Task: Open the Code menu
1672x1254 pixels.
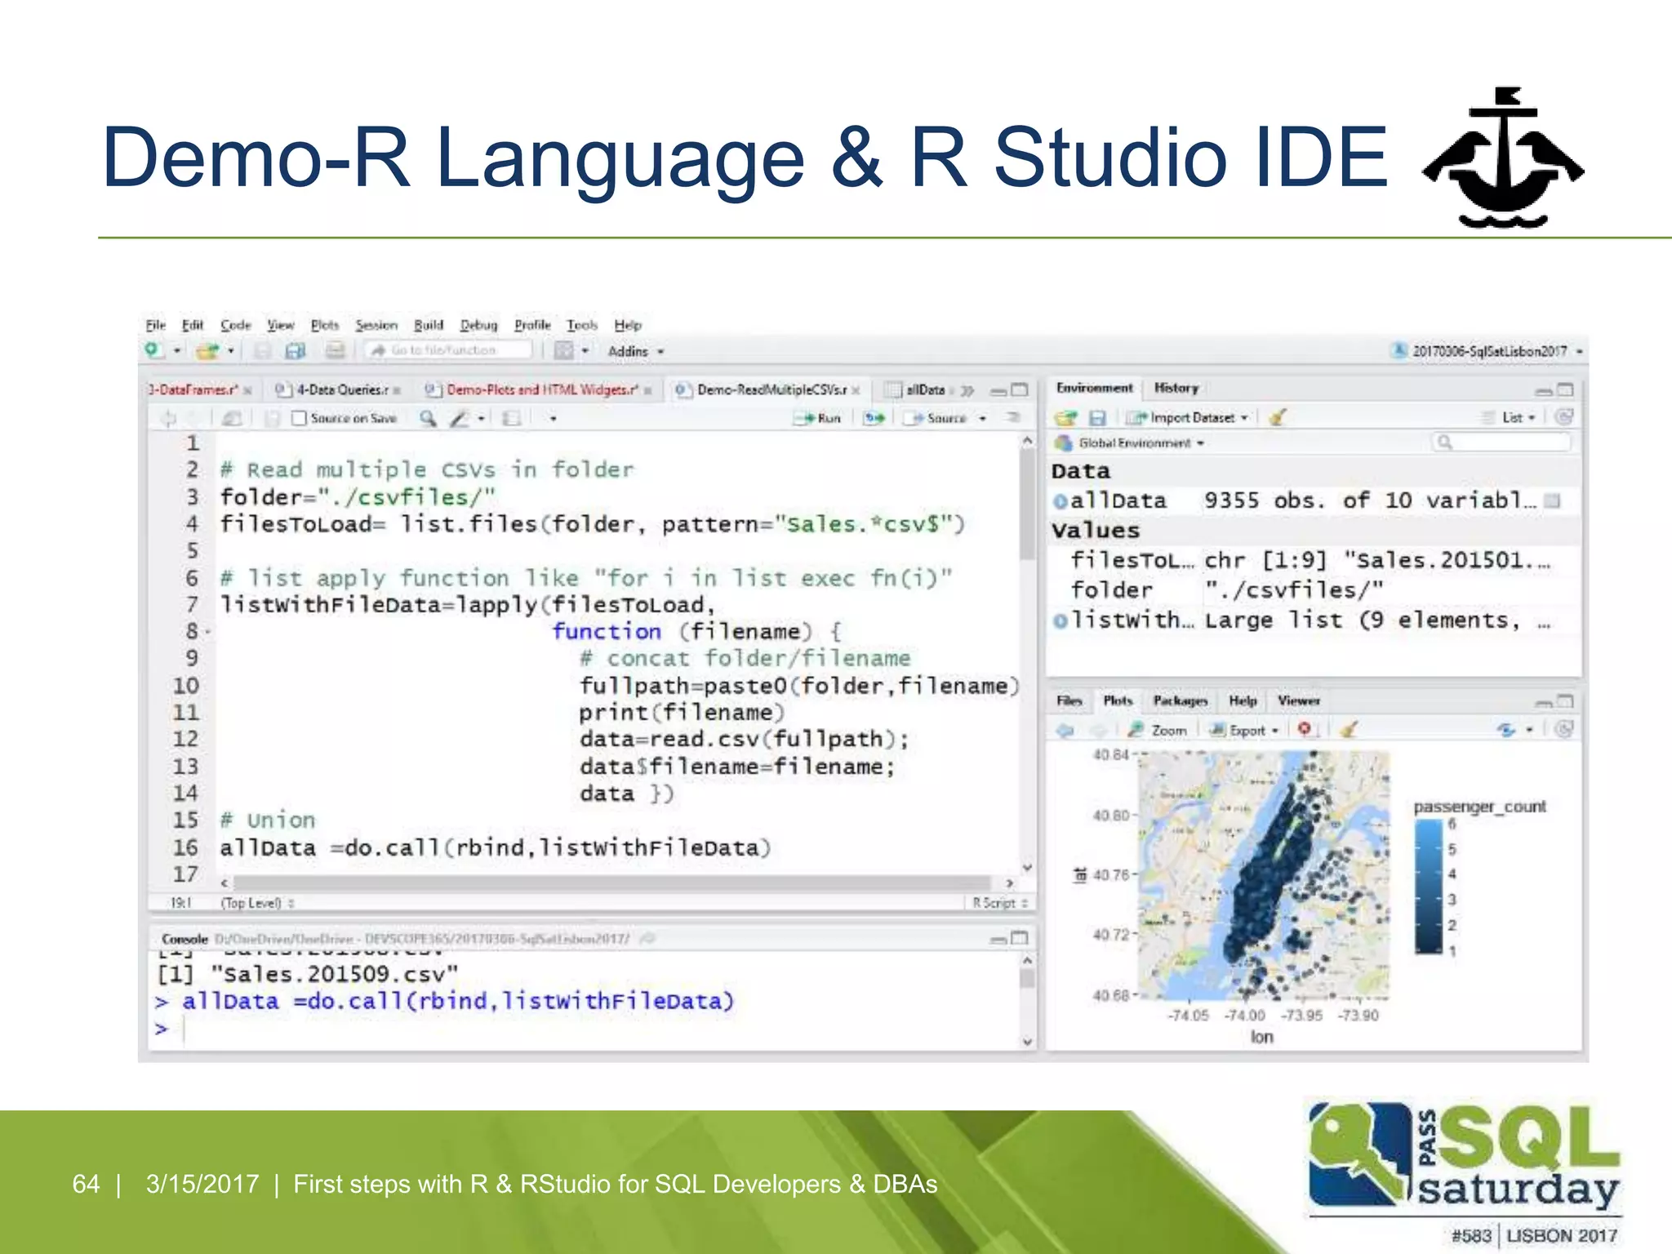Action: (235, 325)
